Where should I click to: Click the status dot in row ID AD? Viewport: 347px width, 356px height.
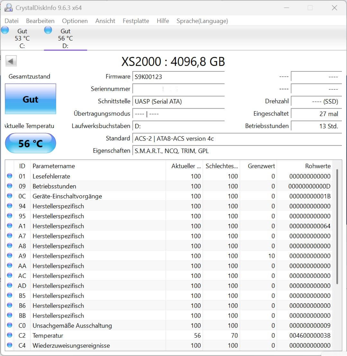pos(10,285)
